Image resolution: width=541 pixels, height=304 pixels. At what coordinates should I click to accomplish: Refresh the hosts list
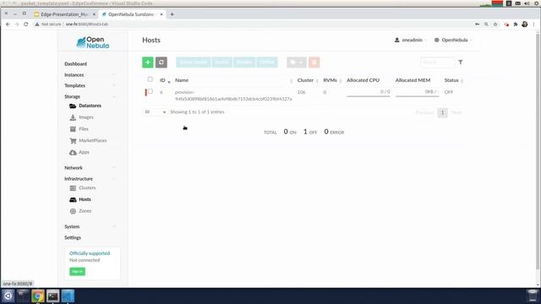point(161,62)
